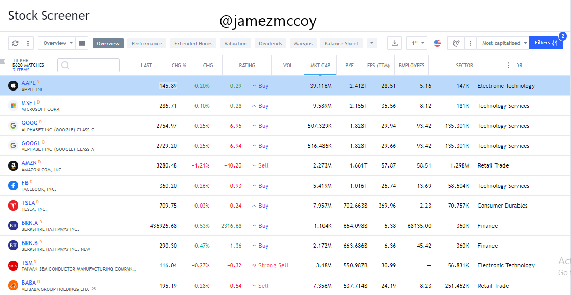Click the BRK.B Berkshire logo icon
This screenshot has height=295, width=571.
[13, 246]
